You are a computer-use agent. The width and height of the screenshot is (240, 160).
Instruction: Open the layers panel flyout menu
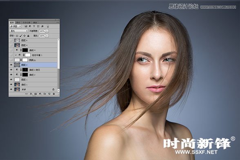(x=58, y=22)
